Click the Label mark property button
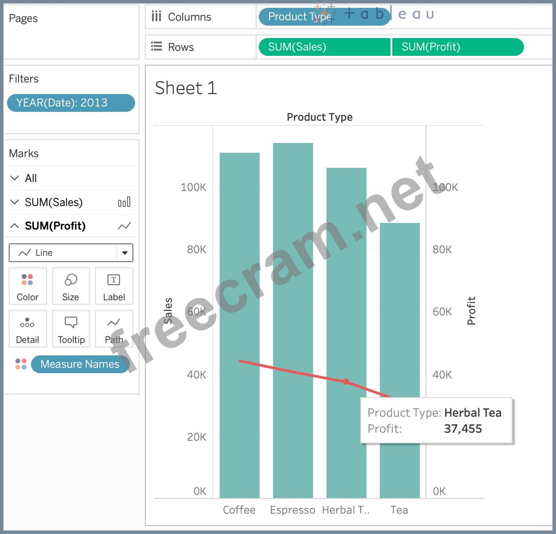 click(114, 286)
